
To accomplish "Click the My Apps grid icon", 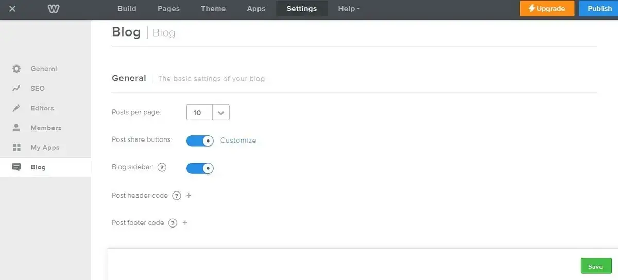I will click(16, 147).
